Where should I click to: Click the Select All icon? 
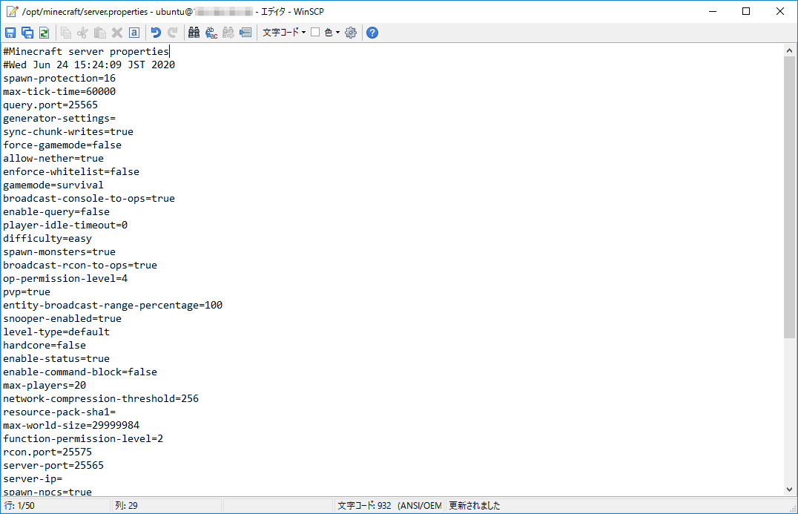[x=134, y=33]
